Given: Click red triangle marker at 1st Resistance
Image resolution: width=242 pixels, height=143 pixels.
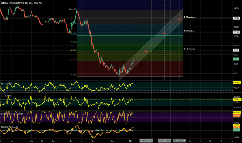Looking at the screenshot, I should [146, 51].
